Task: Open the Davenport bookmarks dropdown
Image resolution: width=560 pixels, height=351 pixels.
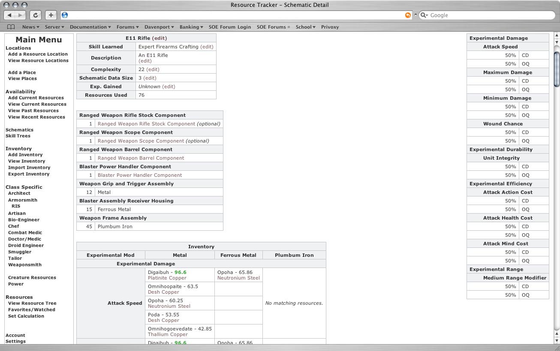Action: click(159, 27)
